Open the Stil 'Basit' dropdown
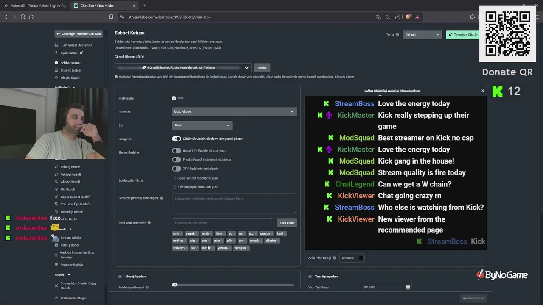 pyautogui.click(x=202, y=125)
